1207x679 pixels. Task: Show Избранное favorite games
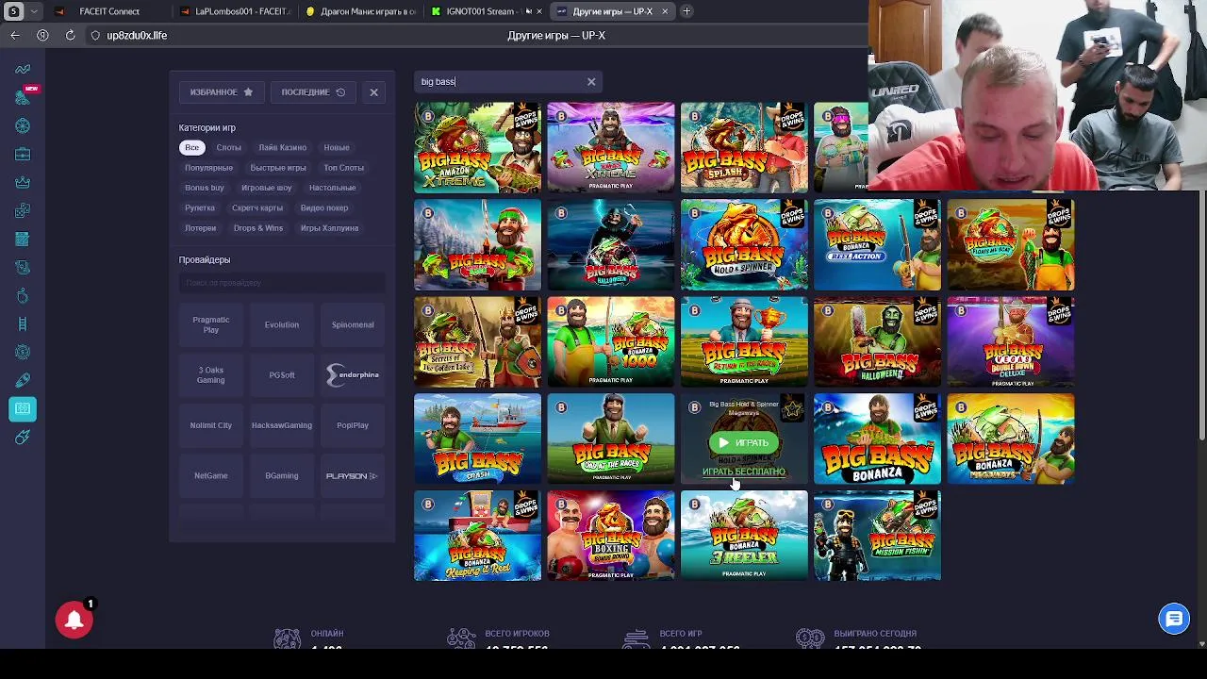click(222, 92)
